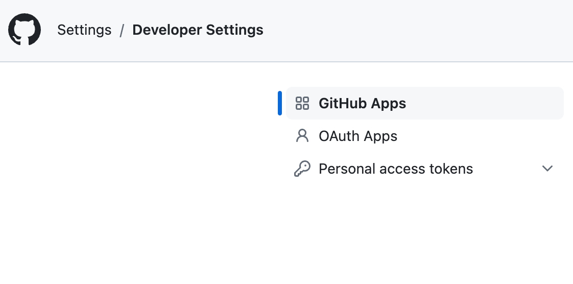Click the OAuth Apps person icon
Viewport: 573px width, 284px height.
[x=302, y=135]
